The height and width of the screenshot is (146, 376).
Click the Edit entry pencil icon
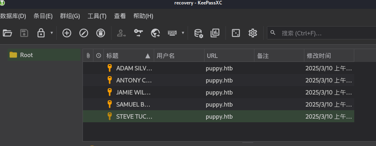tap(84, 33)
